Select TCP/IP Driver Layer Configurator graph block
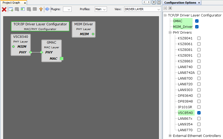The height and width of the screenshot is (139, 223). point(40,26)
